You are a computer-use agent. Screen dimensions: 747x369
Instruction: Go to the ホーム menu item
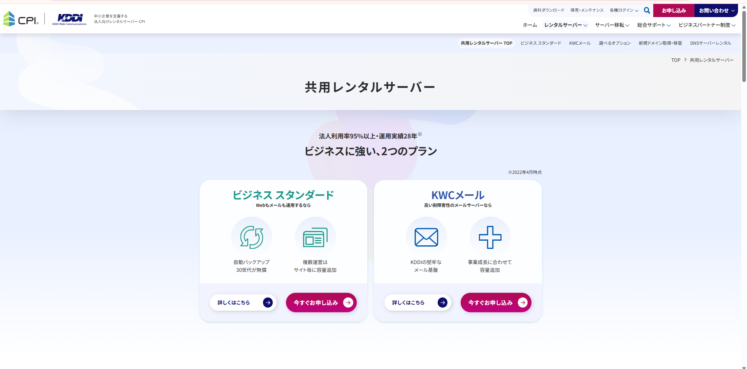(530, 25)
